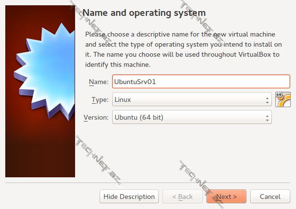Click the Hide Description button
The width and height of the screenshot is (296, 209).
pos(129,197)
